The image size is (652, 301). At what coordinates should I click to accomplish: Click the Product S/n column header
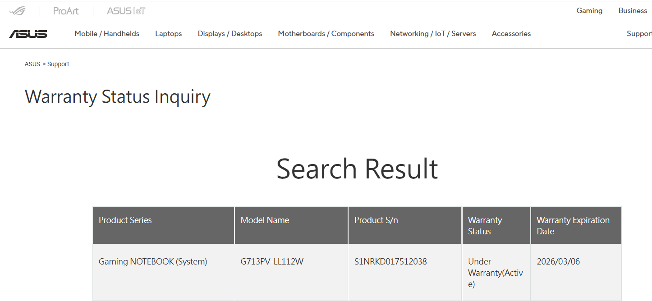(405, 225)
